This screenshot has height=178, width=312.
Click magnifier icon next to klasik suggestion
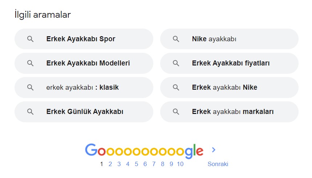[x=31, y=88]
